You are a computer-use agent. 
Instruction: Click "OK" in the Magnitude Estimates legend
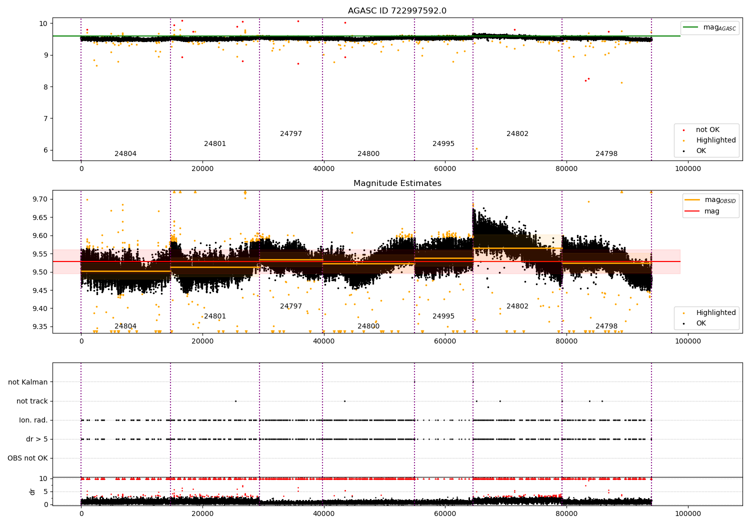click(701, 323)
